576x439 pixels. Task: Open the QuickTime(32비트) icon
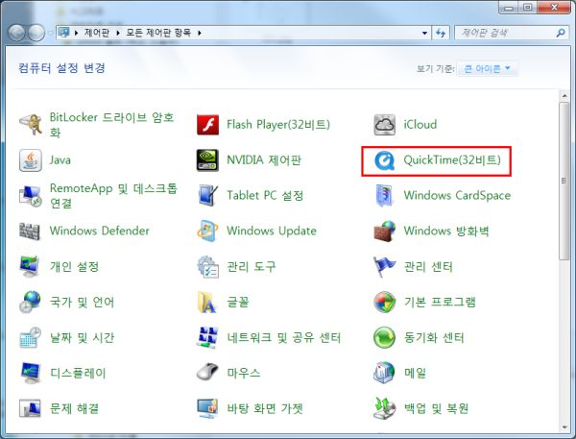385,160
